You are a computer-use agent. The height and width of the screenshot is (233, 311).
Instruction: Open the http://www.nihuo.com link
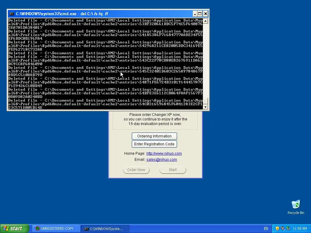(x=164, y=153)
